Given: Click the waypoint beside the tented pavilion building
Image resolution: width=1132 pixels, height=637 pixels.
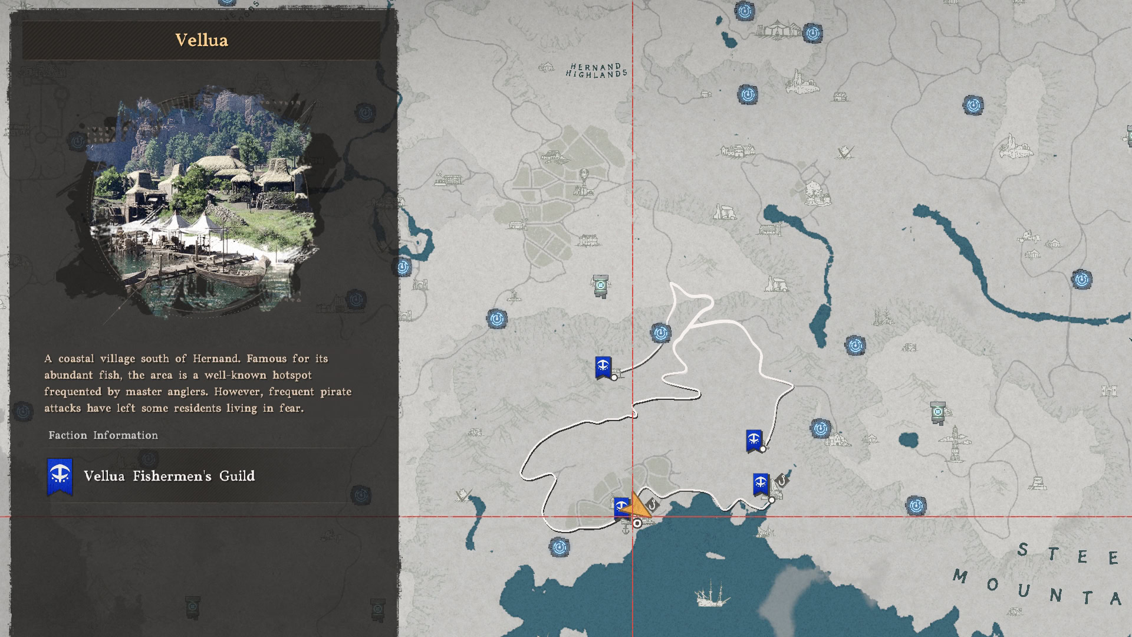Looking at the screenshot, I should (812, 34).
